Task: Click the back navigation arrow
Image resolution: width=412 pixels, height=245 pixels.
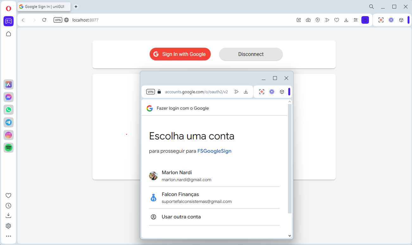Action: click(23, 20)
